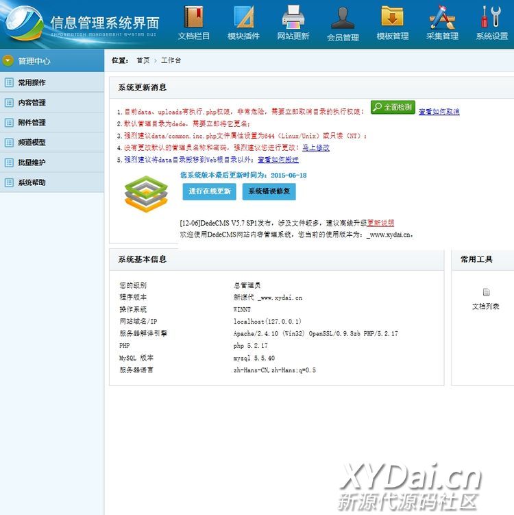Screen dimensions: 514x515
Task: Click the 程序版本 row label
Action: click(x=133, y=297)
